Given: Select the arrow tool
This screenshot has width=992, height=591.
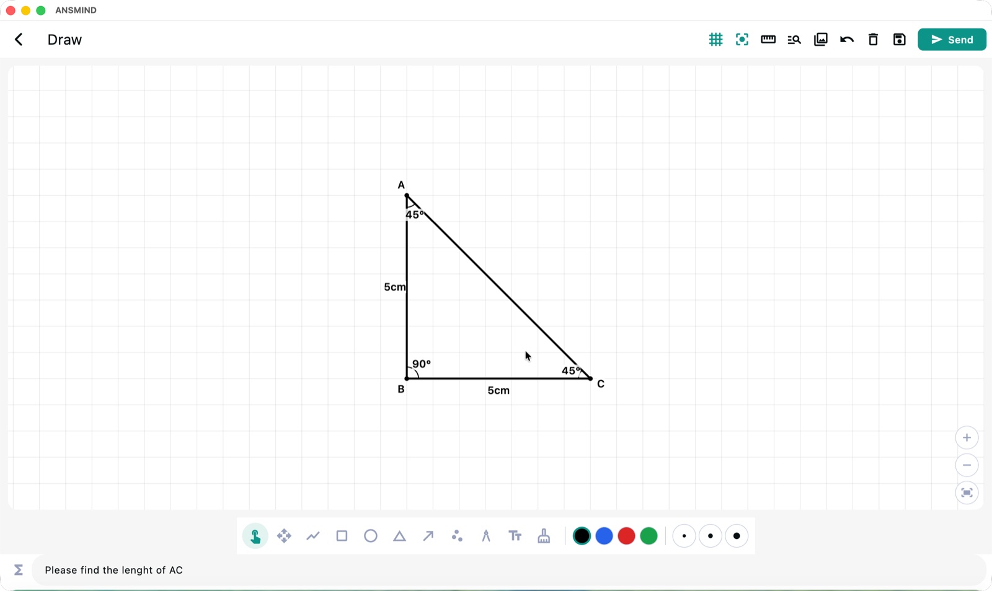Looking at the screenshot, I should 428,536.
